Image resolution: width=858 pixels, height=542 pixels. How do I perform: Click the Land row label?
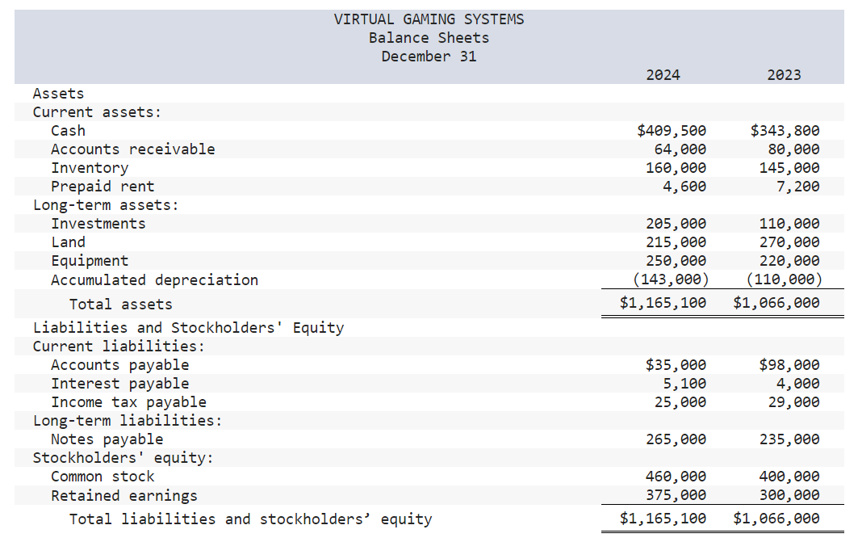[x=69, y=242]
